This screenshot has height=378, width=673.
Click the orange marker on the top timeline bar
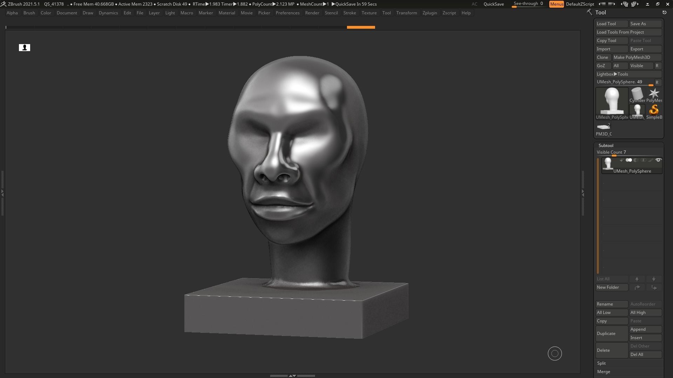361,27
